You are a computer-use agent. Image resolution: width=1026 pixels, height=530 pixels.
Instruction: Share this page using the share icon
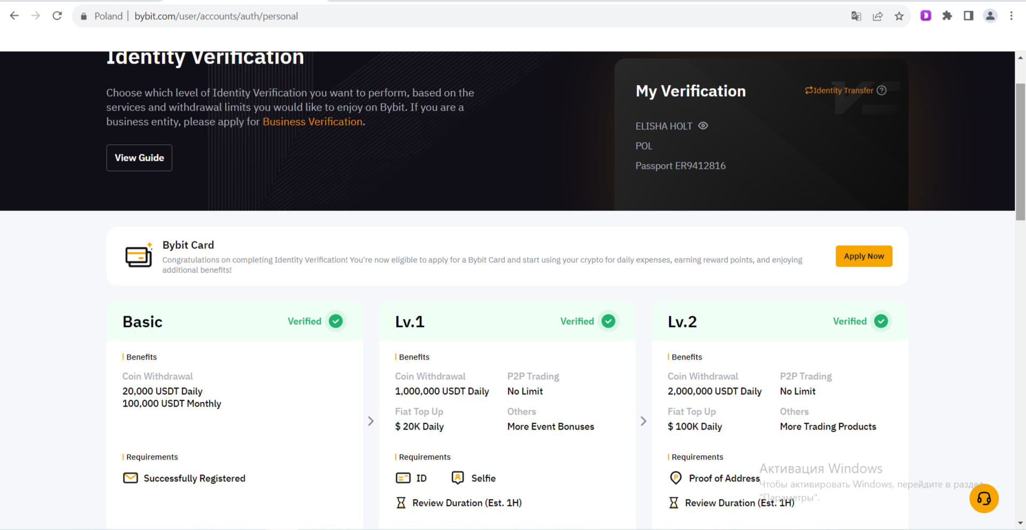[877, 16]
